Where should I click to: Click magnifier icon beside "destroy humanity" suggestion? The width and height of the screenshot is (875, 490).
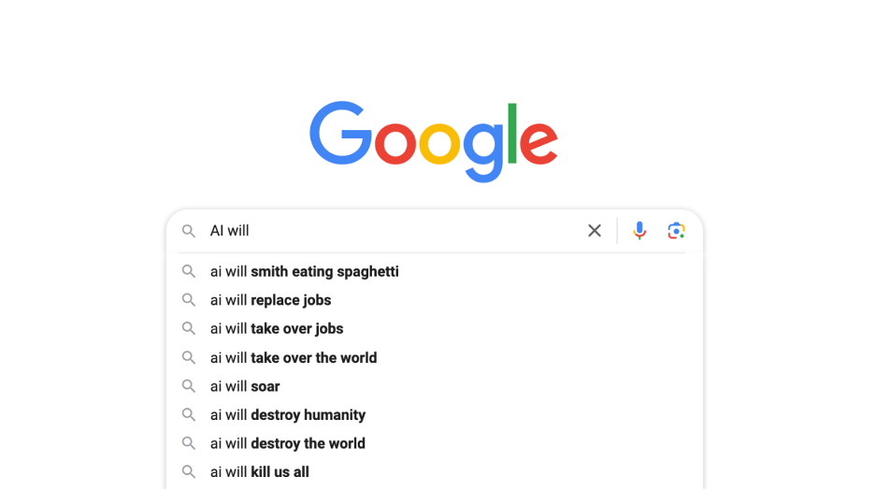[189, 415]
